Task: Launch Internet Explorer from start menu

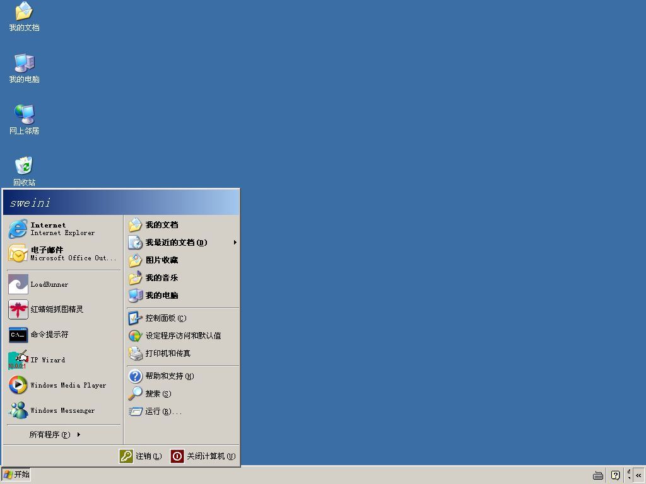Action: point(64,229)
